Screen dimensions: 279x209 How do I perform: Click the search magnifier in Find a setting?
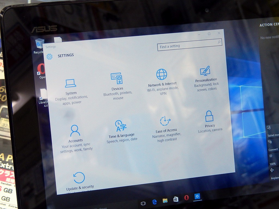(219, 42)
